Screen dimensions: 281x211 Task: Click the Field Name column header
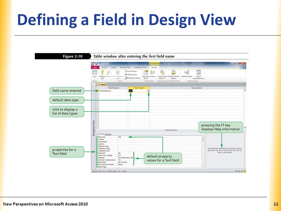pos(114,88)
